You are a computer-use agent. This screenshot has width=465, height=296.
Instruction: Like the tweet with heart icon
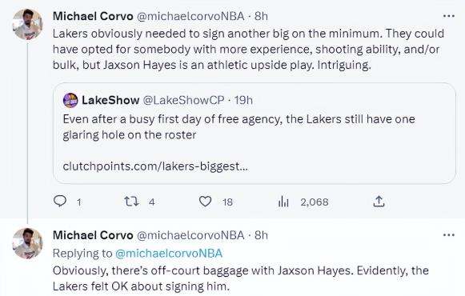205,202
